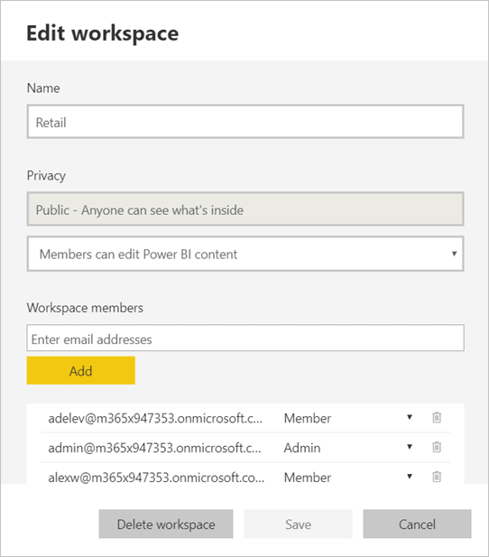Viewport: 489px width, 557px height.
Task: Click the Save button
Action: [298, 524]
